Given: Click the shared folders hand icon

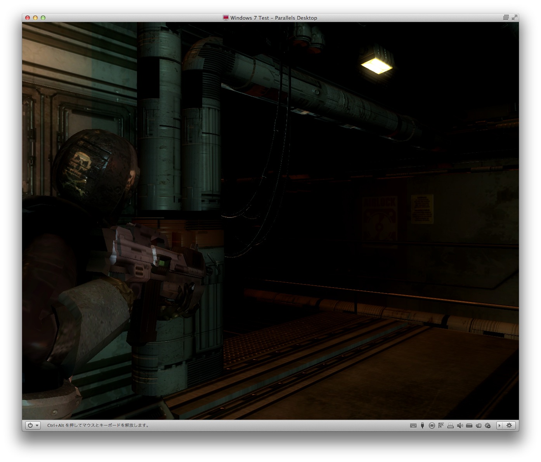Looking at the screenshot, I should tap(479, 426).
